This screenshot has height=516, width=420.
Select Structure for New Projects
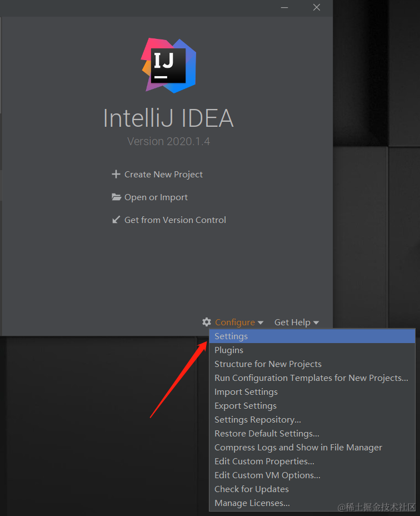[312, 364]
